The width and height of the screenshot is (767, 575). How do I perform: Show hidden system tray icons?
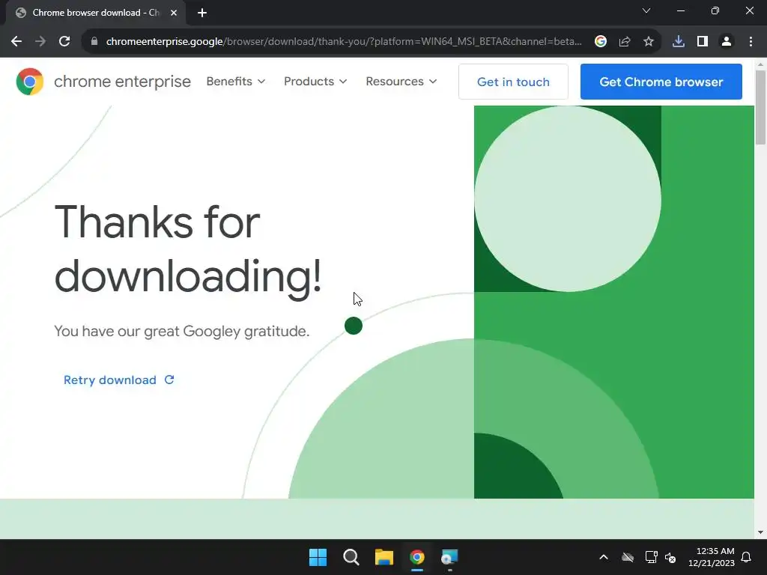[604, 557]
